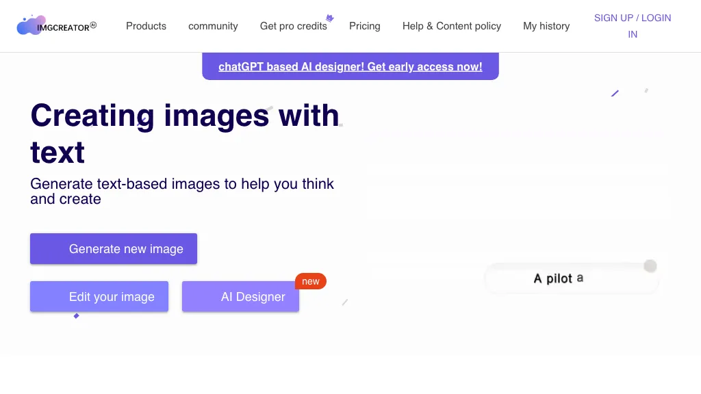Screen dimensions: 701x394
Task: Launch the AI Designer button
Action: point(240,297)
